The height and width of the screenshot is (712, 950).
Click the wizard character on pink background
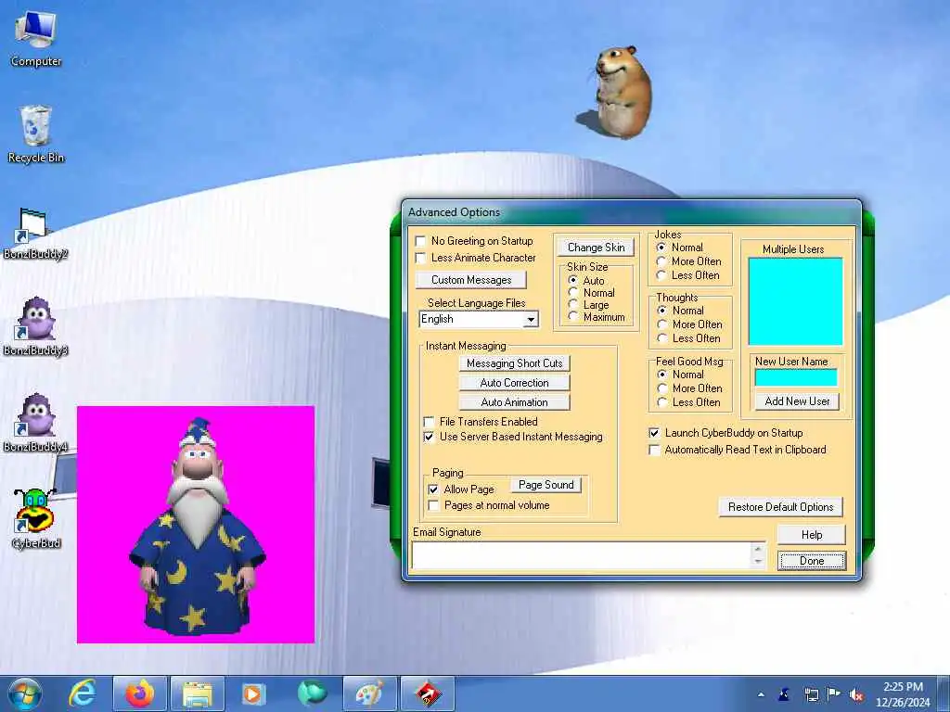pos(196,525)
